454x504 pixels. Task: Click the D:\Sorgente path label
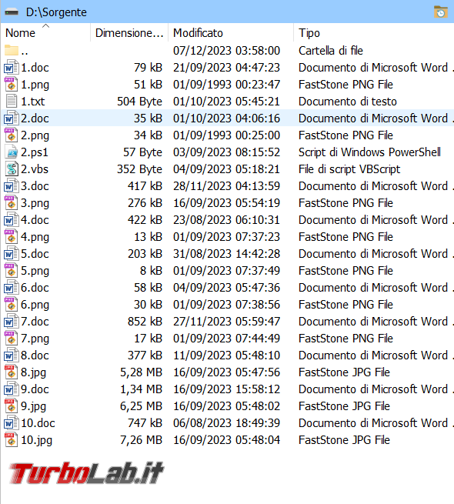pos(56,12)
